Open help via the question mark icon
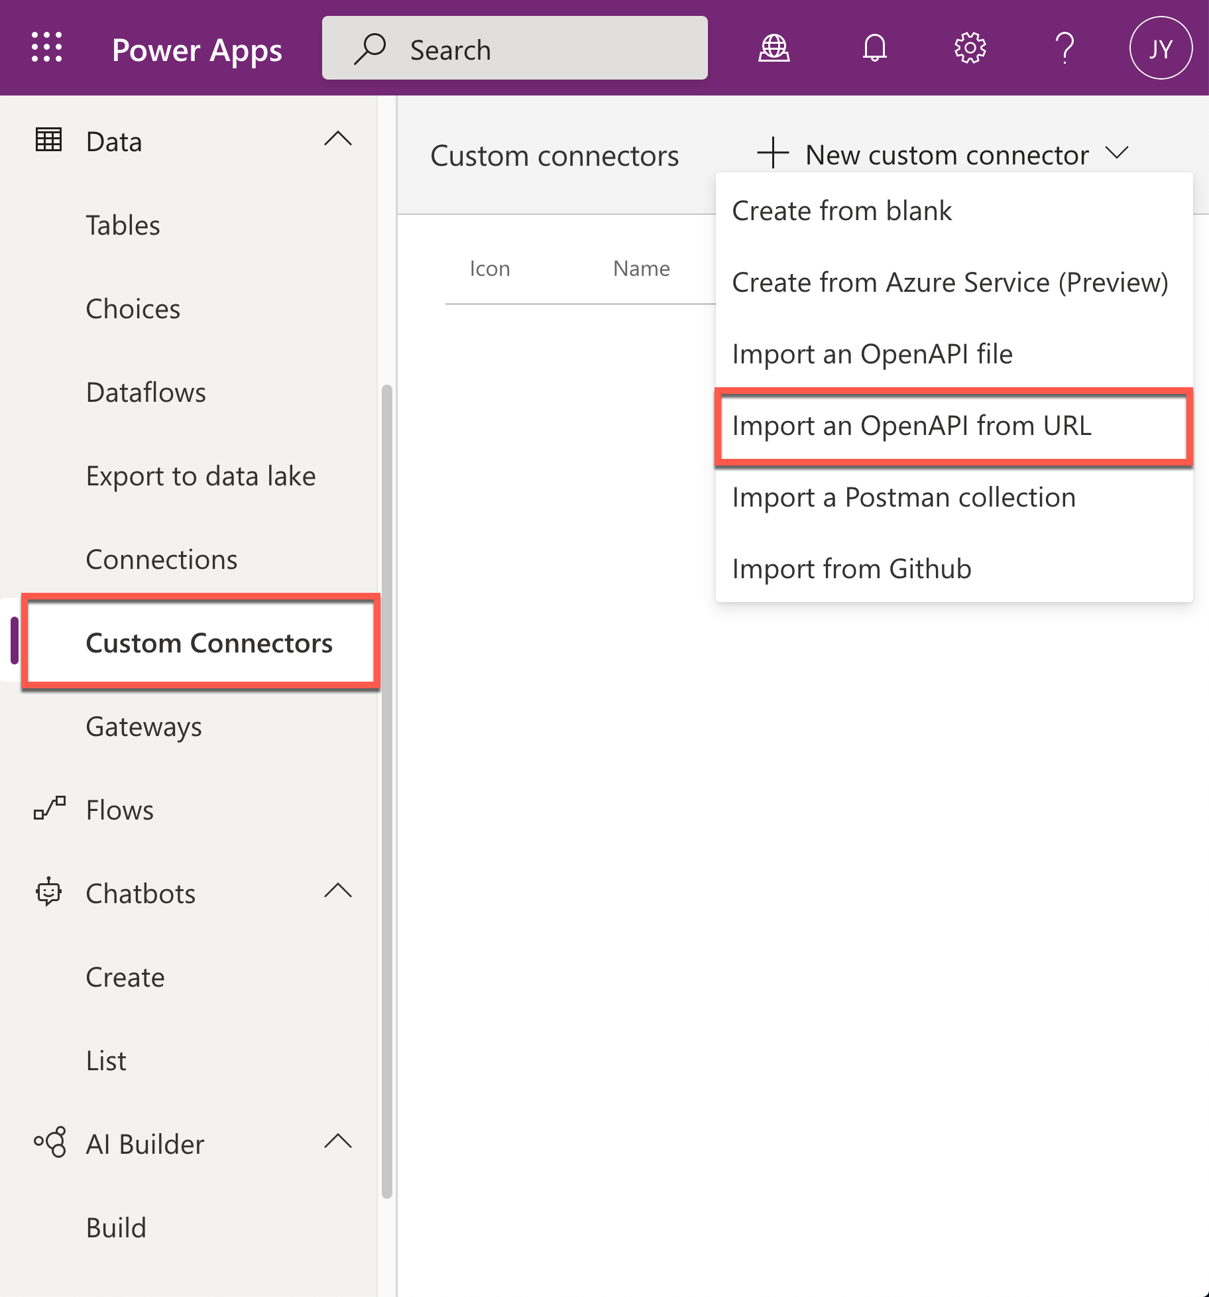 pyautogui.click(x=1065, y=47)
